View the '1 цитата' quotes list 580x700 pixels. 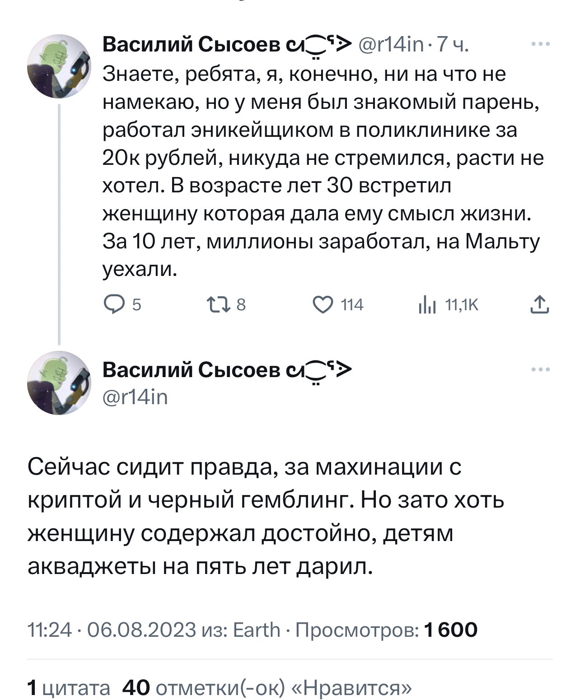point(69,688)
